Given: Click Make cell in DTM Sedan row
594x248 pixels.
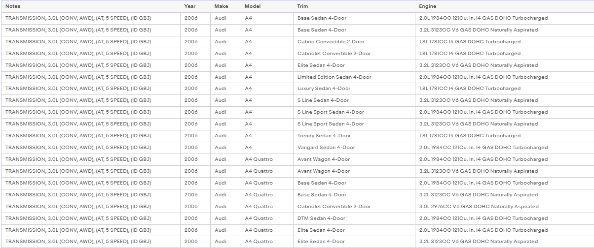Looking at the screenshot, I should (x=225, y=218).
